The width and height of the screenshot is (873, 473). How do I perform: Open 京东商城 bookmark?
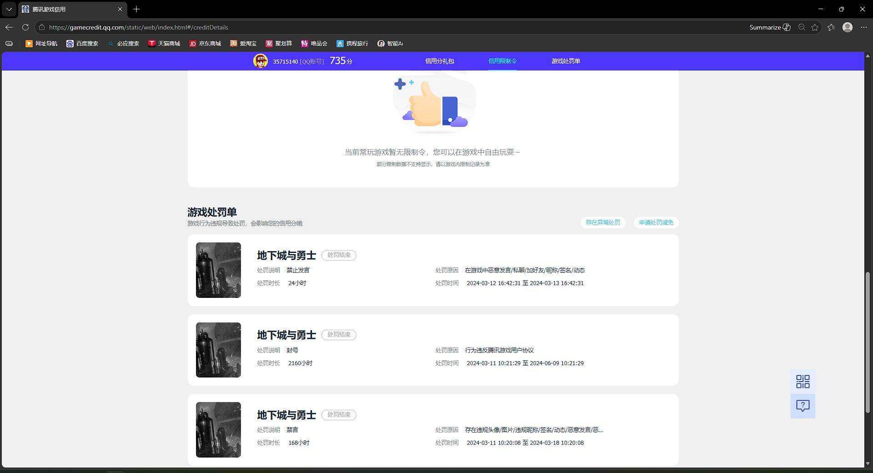pyautogui.click(x=205, y=44)
